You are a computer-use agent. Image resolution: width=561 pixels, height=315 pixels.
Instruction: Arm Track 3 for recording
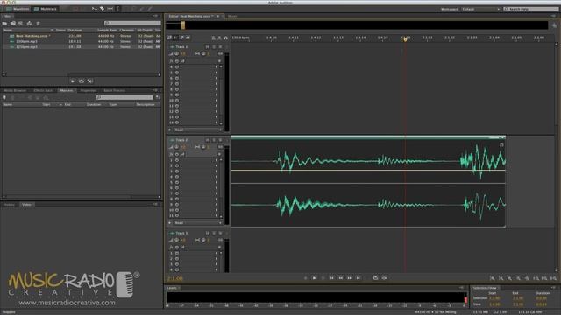(220, 233)
